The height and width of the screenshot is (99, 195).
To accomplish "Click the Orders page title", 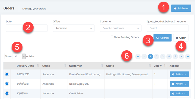I will 9,8.
